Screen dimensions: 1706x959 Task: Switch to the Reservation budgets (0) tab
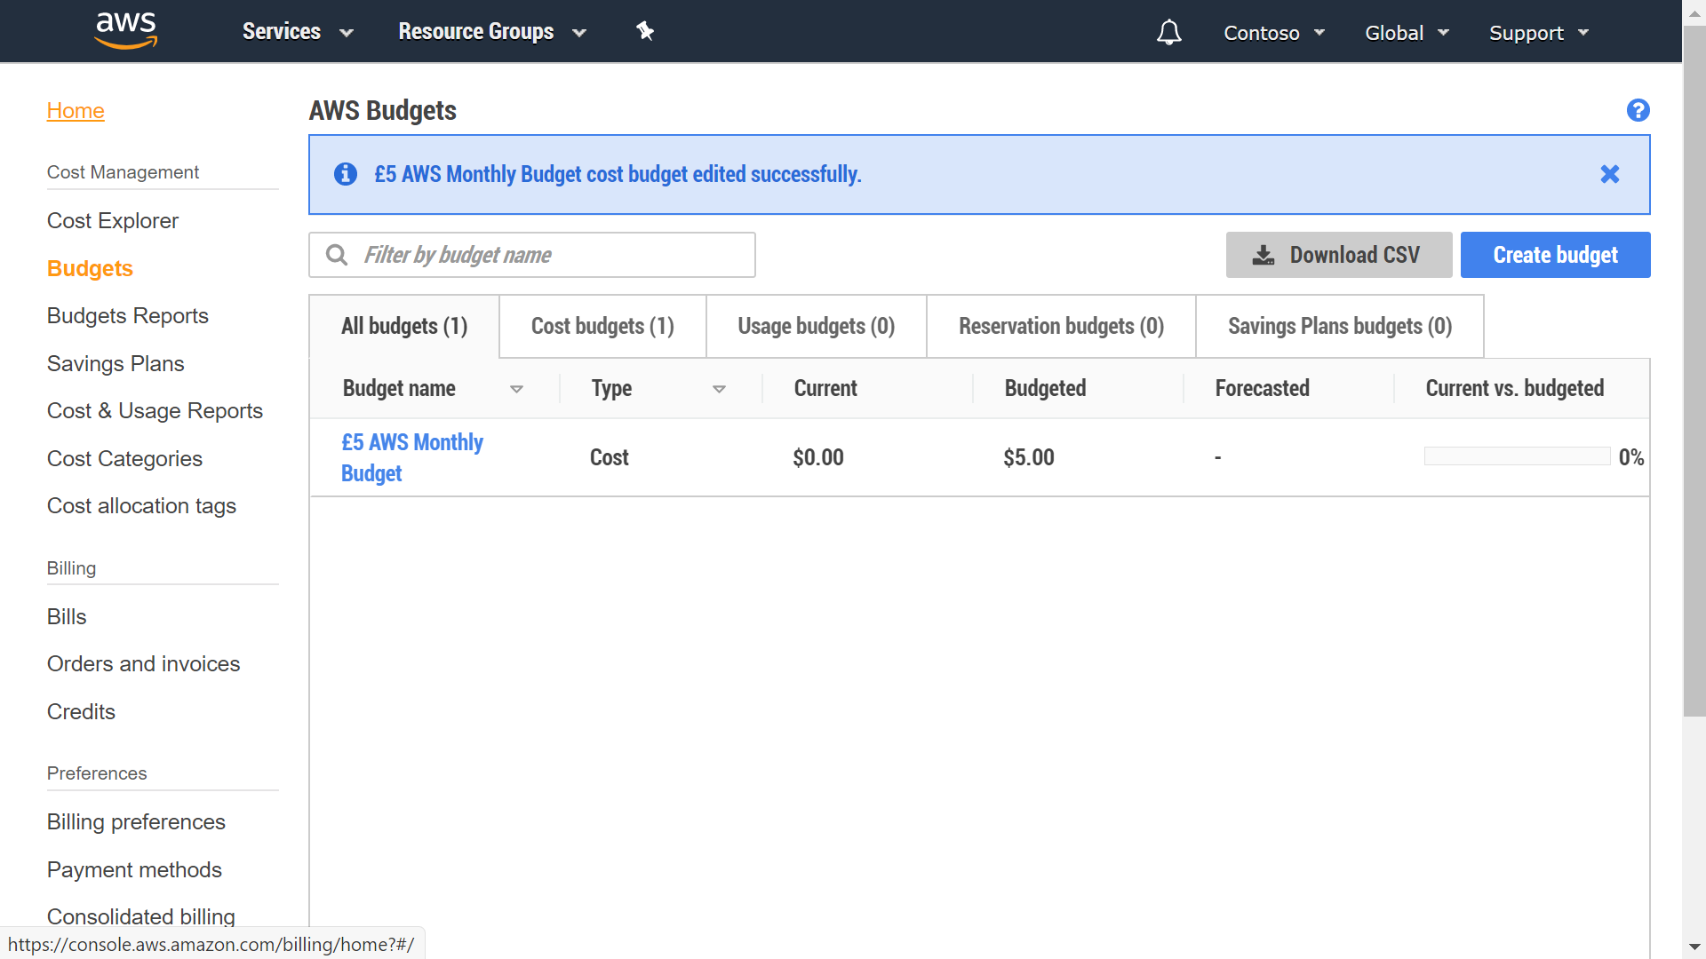(x=1061, y=326)
